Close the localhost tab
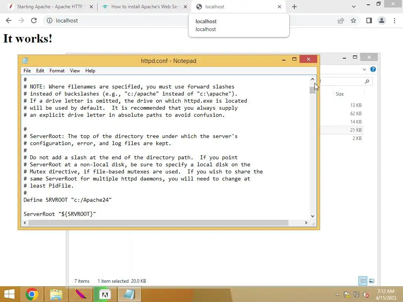The image size is (403, 302). [x=279, y=7]
